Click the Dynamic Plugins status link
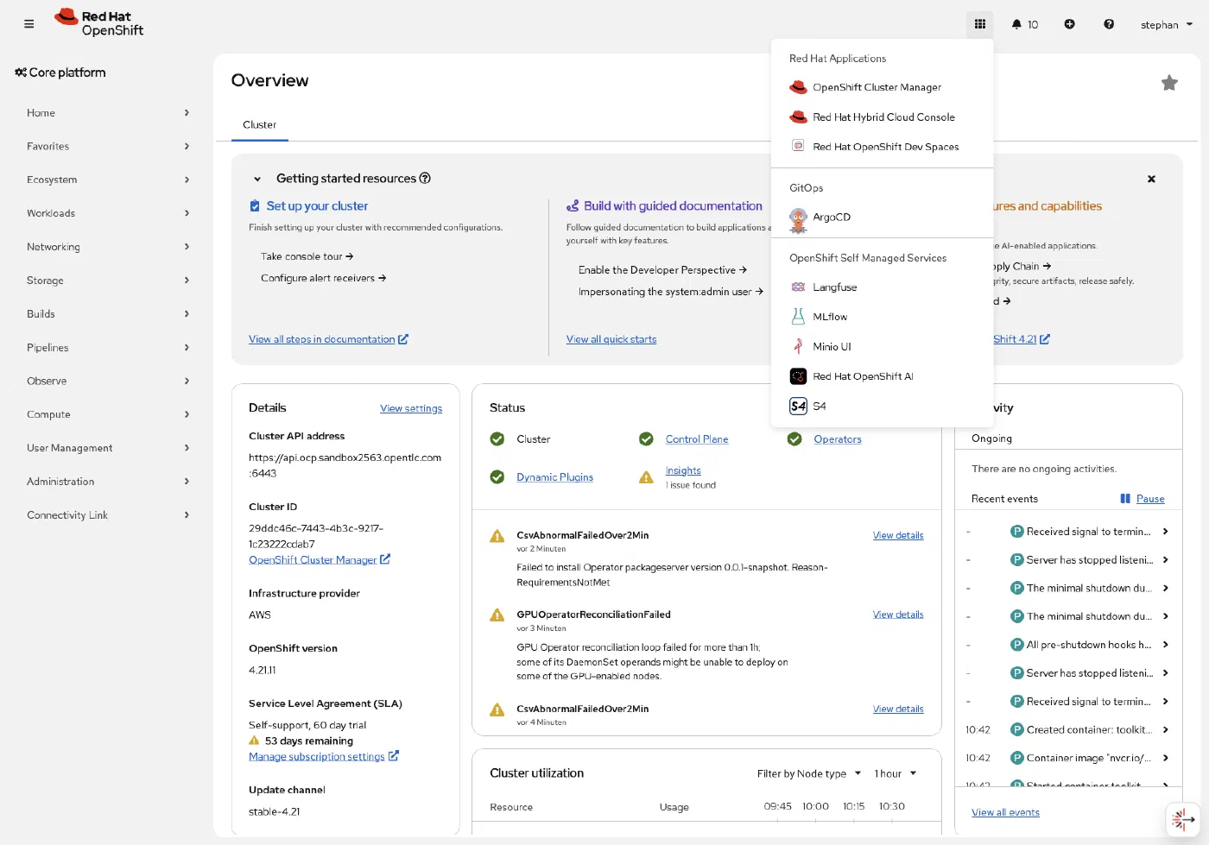 (x=554, y=477)
